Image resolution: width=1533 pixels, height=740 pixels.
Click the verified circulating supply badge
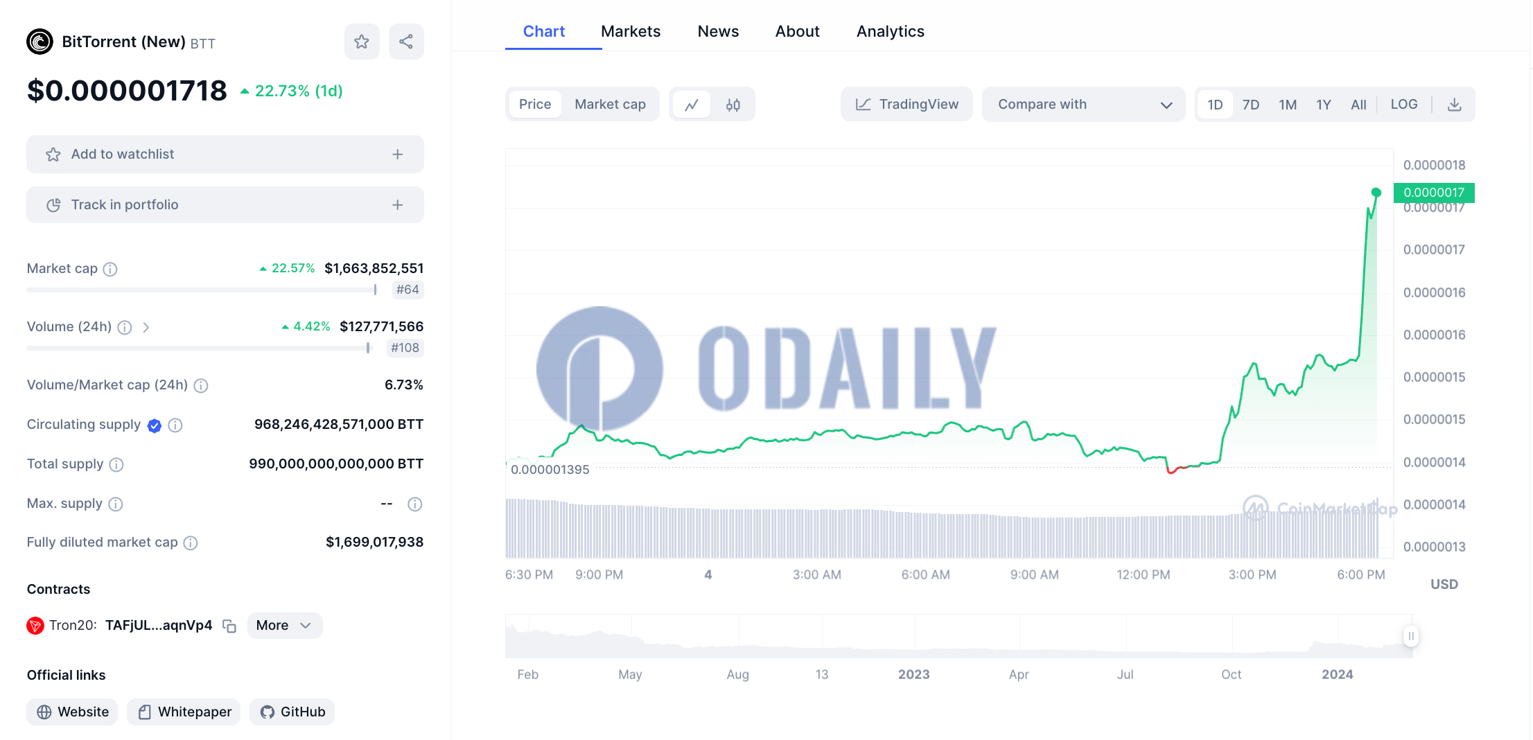(154, 425)
